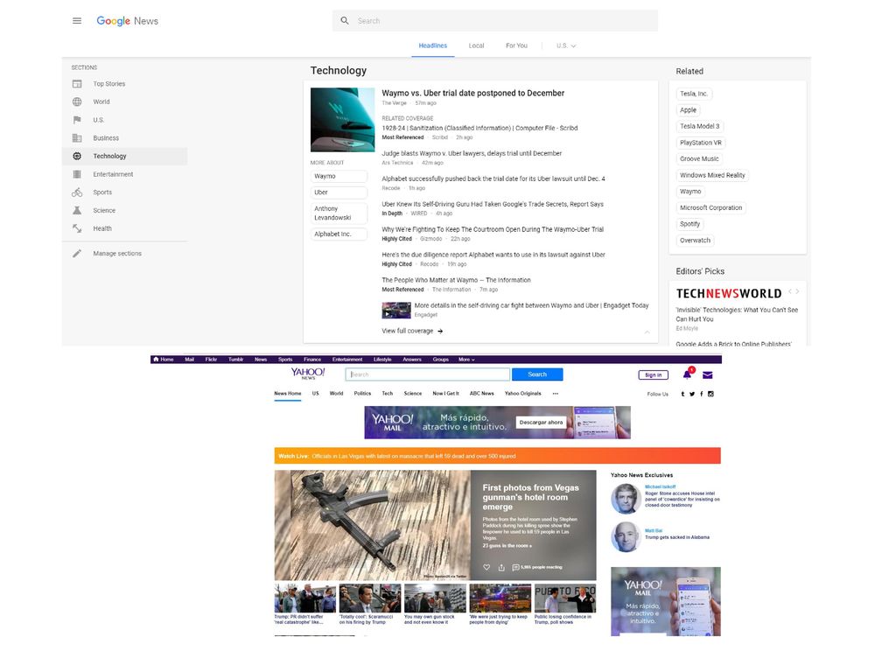Click the Science flask icon in sidebar

(x=77, y=210)
